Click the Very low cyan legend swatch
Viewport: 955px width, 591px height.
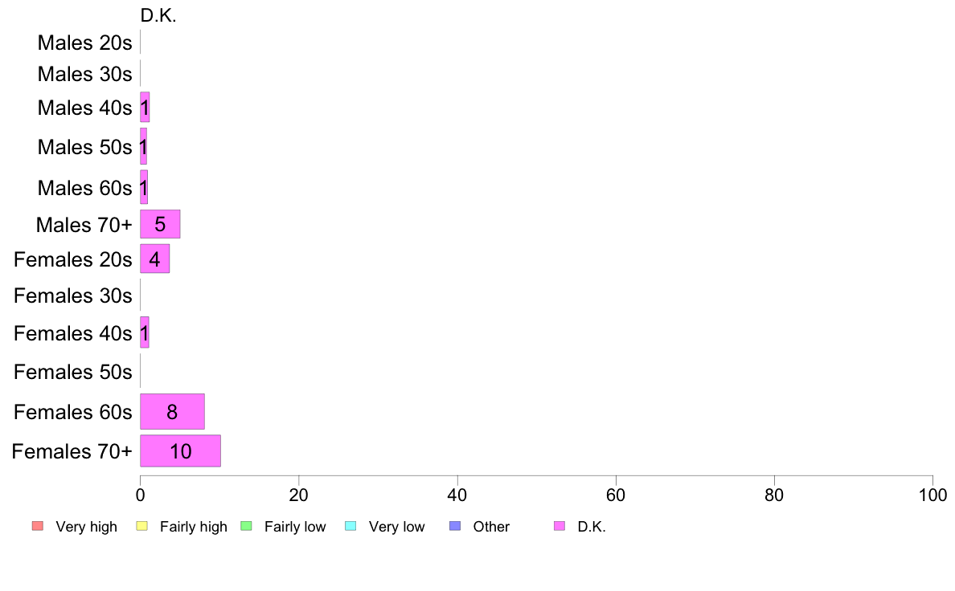tap(350, 526)
